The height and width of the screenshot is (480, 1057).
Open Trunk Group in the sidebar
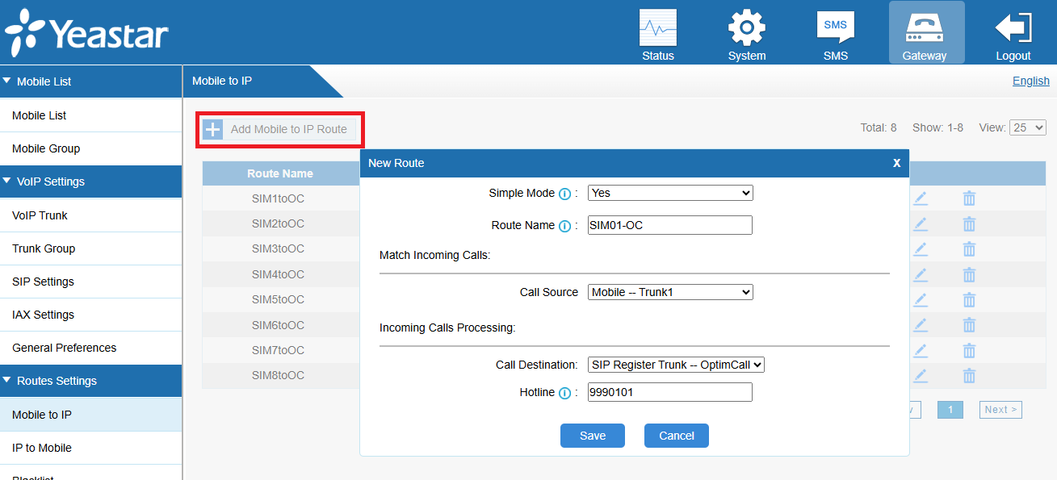coord(90,248)
